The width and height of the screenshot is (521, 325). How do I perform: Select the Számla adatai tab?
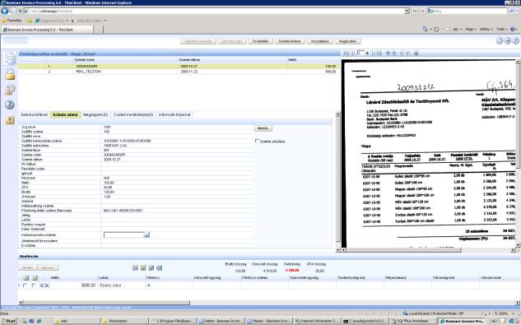[65, 114]
